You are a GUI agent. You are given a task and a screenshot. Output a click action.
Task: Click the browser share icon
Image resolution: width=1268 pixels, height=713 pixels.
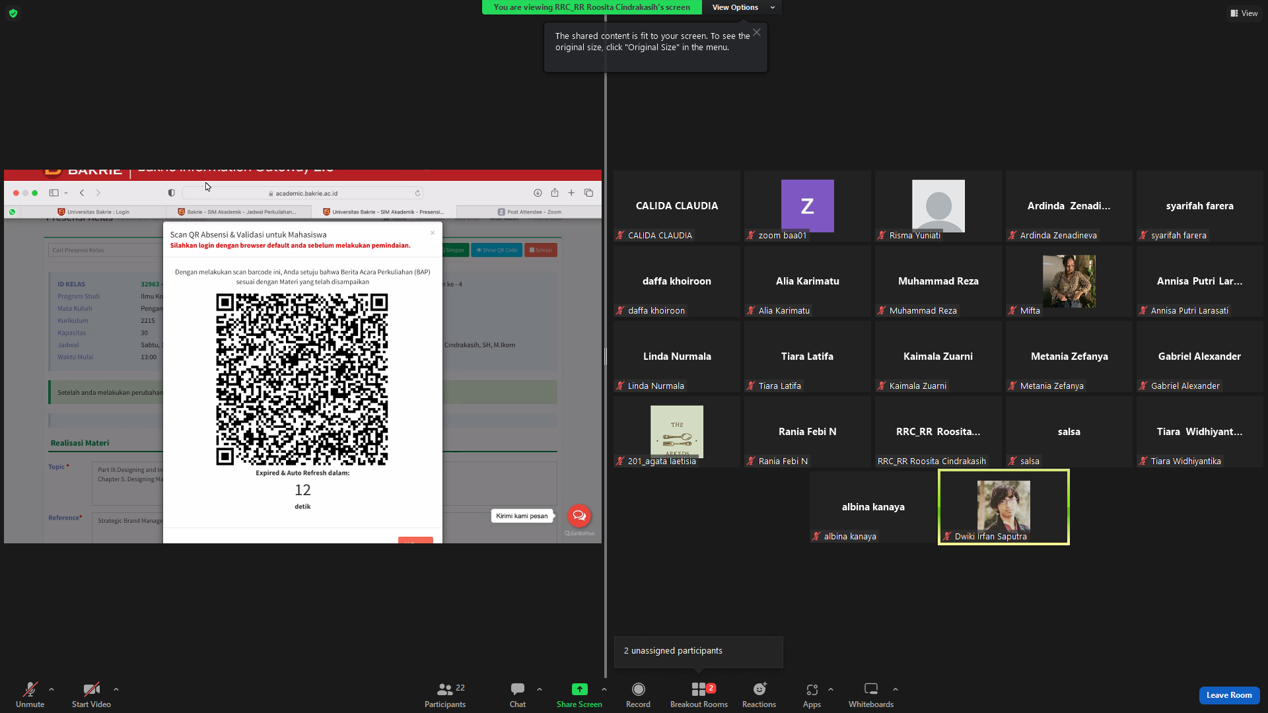(555, 193)
